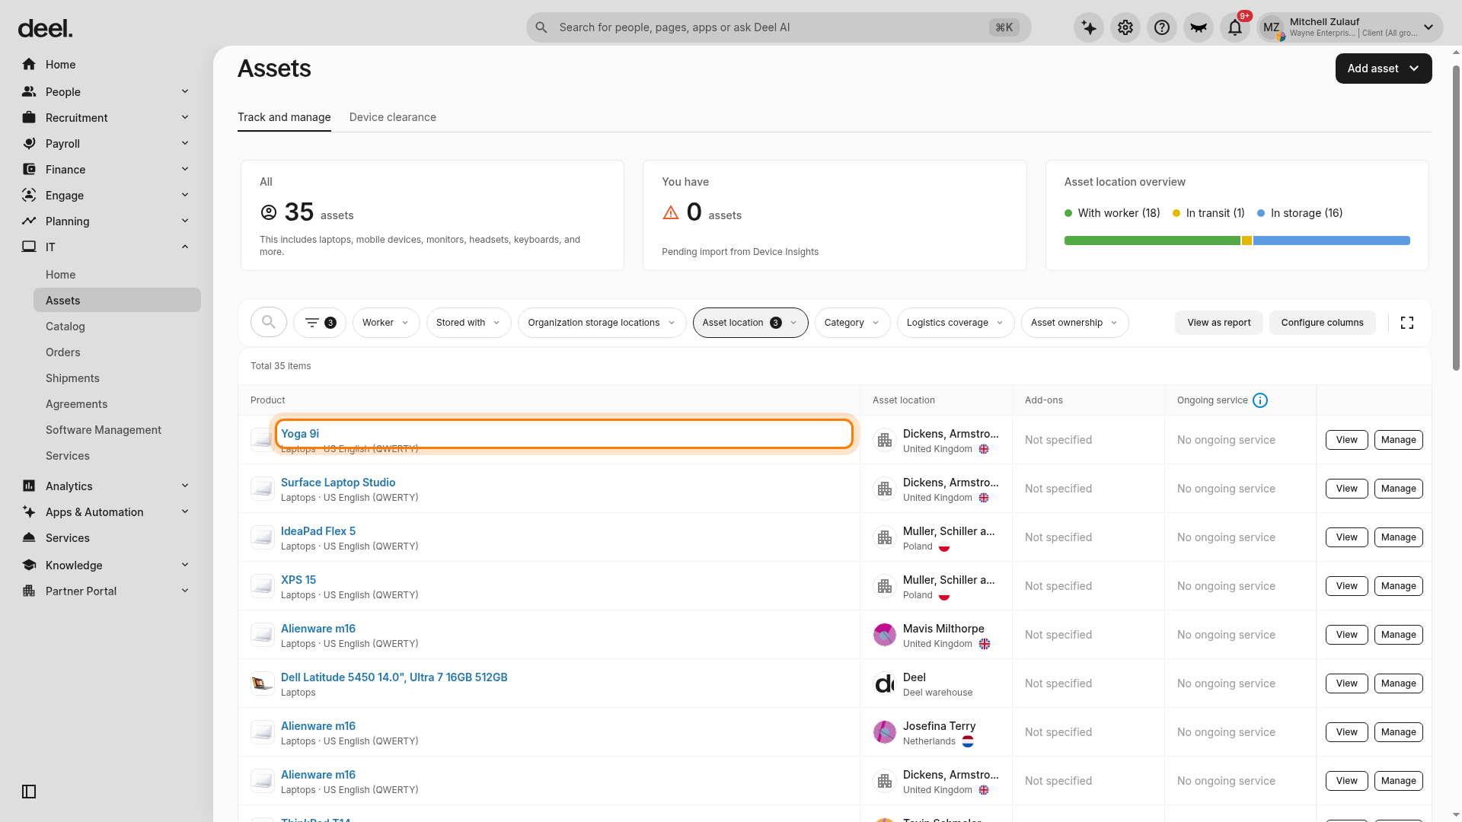1462x822 pixels.
Task: Click the Dell Latitude 5450 product thumbnail
Action: [x=262, y=683]
